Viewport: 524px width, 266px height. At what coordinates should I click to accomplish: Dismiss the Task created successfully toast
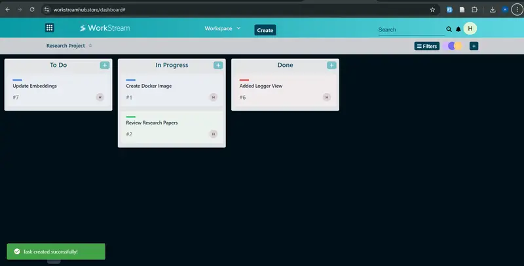(x=56, y=252)
